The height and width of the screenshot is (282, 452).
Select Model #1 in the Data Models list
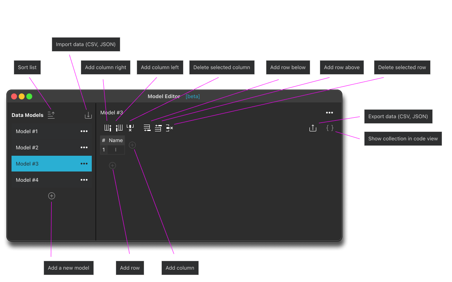click(x=52, y=131)
